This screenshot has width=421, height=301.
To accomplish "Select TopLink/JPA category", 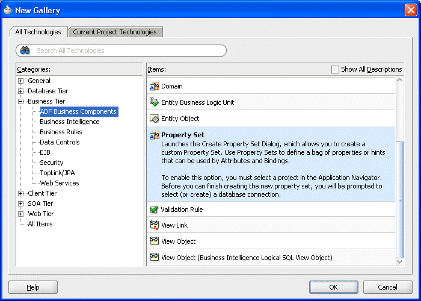I will (57, 173).
